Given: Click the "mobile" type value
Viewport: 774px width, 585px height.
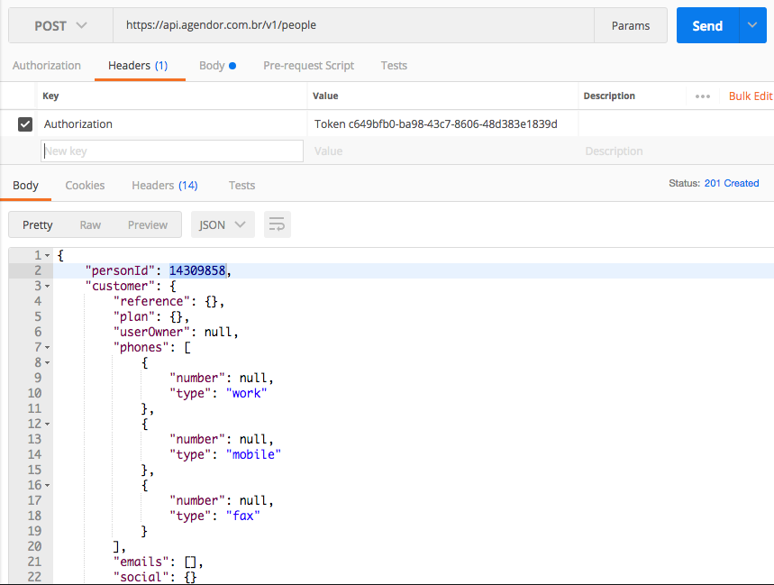Looking at the screenshot, I should pos(253,454).
